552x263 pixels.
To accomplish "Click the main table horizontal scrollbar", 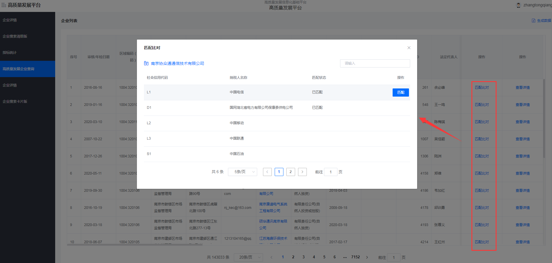I will click(135, 245).
